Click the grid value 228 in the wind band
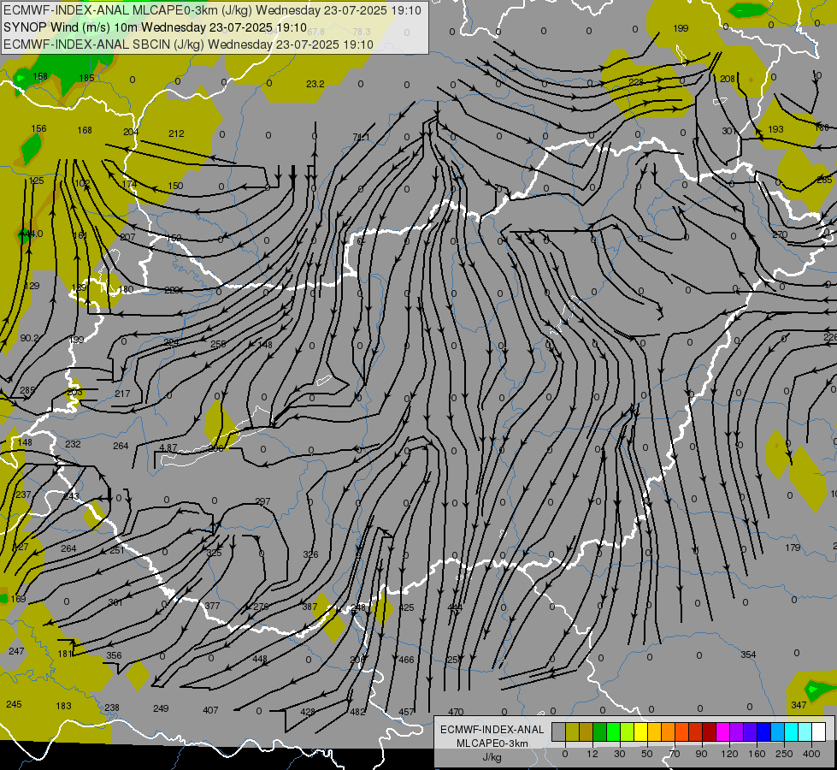837x770 pixels. point(636,82)
